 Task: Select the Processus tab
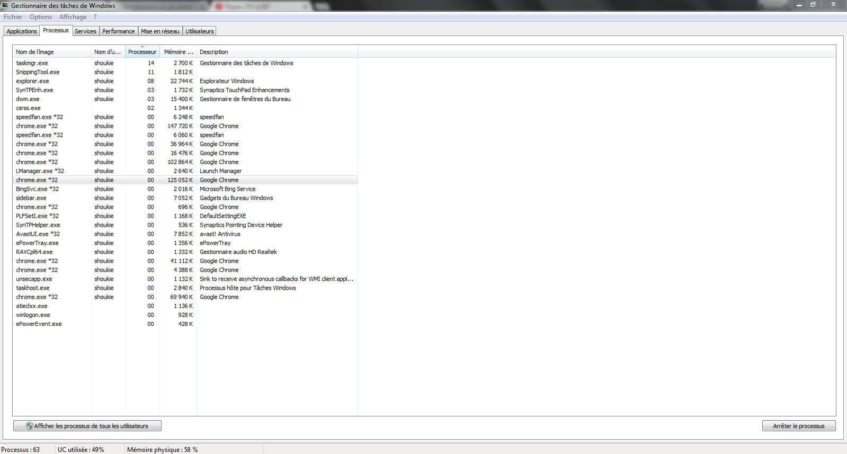[x=56, y=30]
